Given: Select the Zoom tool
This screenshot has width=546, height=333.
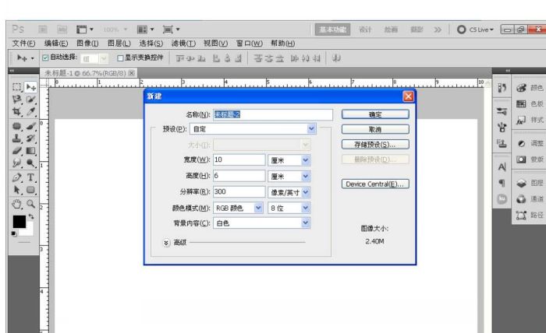Looking at the screenshot, I should [30, 204].
